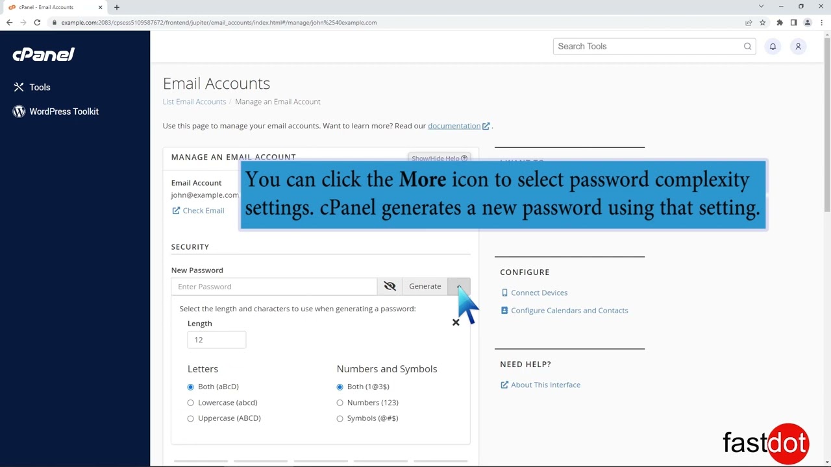The height and width of the screenshot is (467, 831).
Task: Click the Length field showing 12
Action: 216,339
